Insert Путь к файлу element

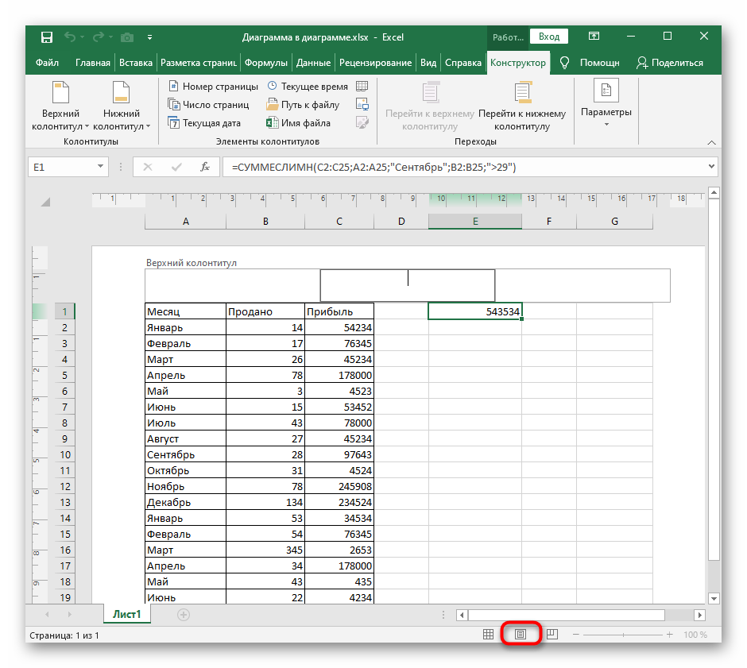[303, 105]
